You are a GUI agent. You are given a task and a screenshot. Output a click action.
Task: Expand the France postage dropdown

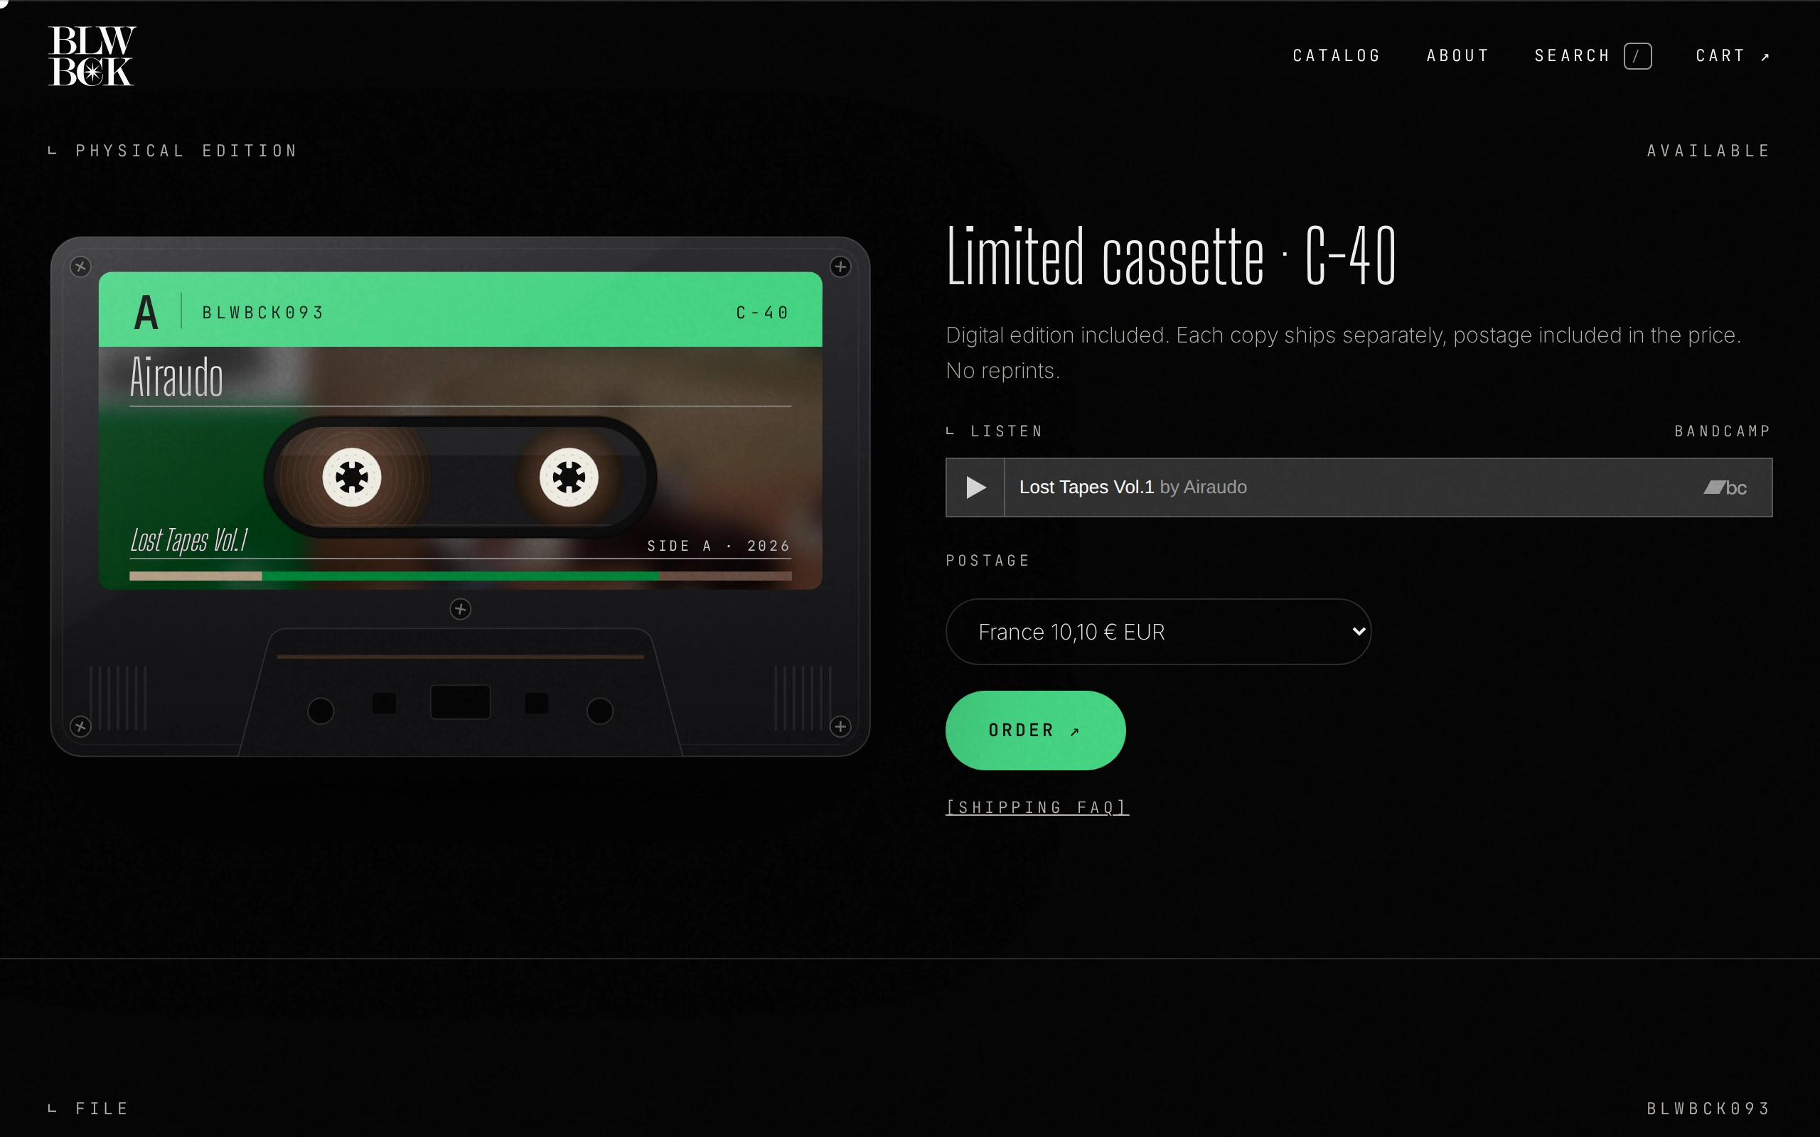click(1158, 632)
